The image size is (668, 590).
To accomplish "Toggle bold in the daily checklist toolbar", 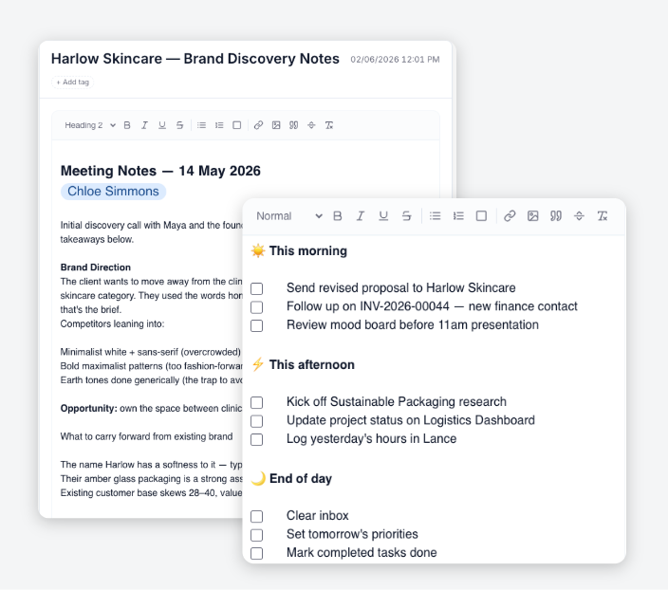I will click(x=338, y=216).
